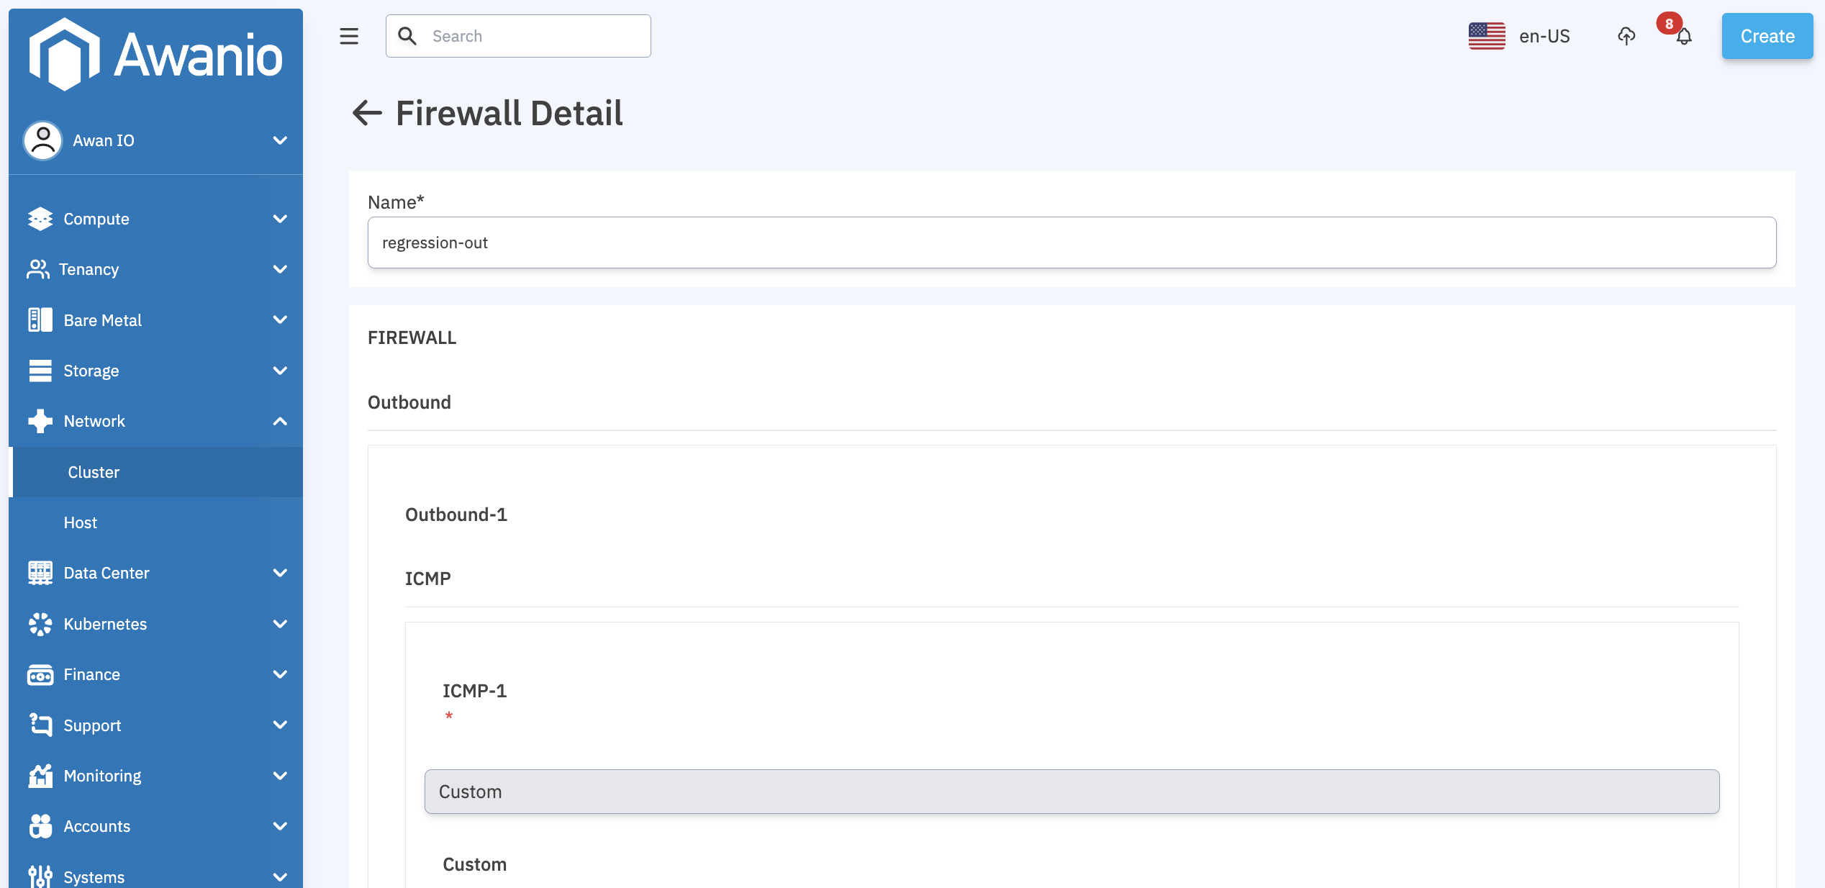Expand the Compute menu chevron
The width and height of the screenshot is (1825, 888).
(x=280, y=219)
